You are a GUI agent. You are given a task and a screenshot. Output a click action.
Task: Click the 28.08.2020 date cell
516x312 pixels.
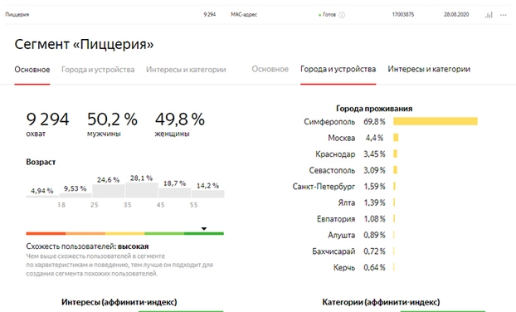(456, 14)
